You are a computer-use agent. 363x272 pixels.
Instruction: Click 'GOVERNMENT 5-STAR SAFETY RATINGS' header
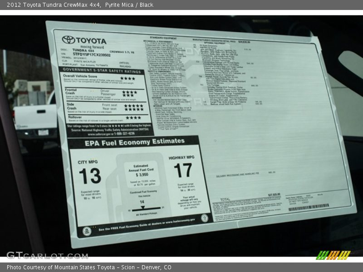click(102, 71)
